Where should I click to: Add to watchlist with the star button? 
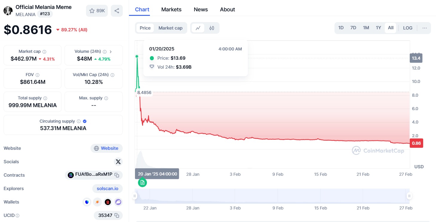(x=97, y=11)
